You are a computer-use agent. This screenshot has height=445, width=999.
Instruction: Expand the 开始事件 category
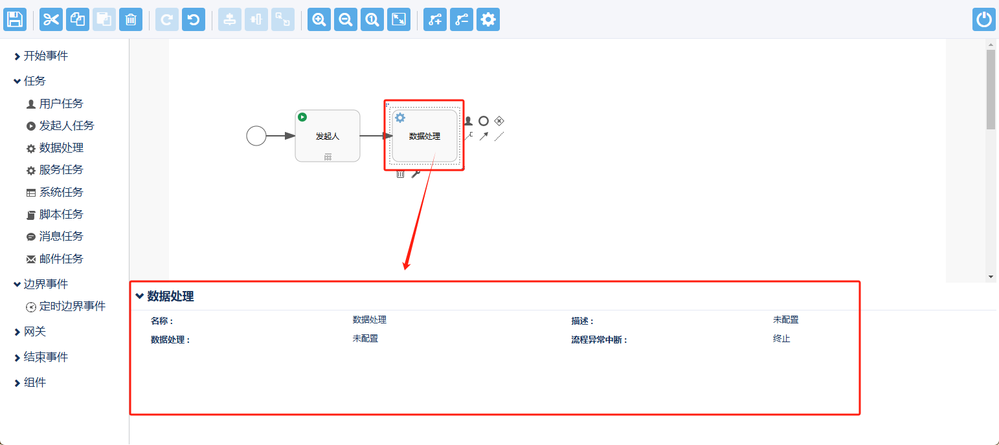tap(45, 56)
